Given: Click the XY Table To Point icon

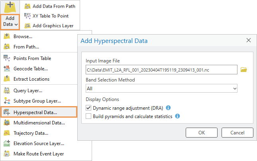Looking at the screenshot, I should (x=27, y=16).
